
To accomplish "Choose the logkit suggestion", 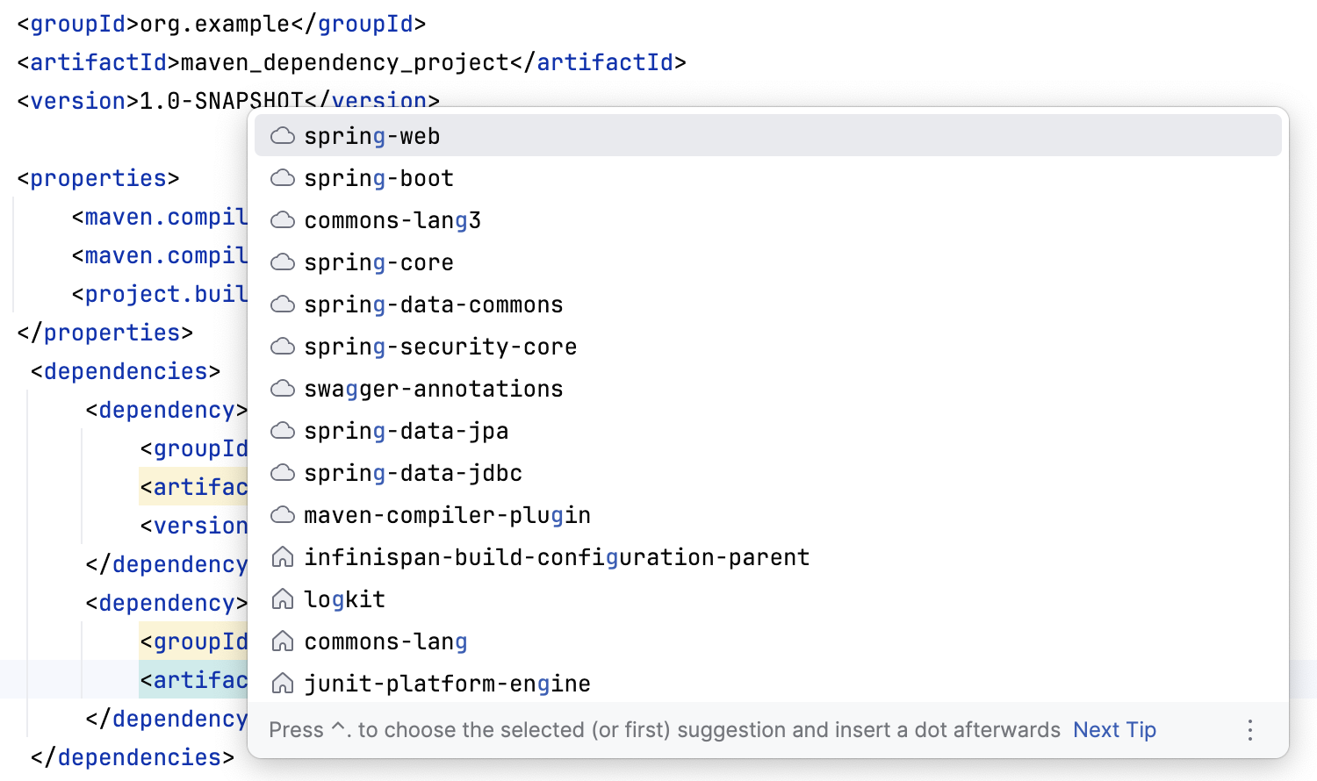I will [768, 599].
